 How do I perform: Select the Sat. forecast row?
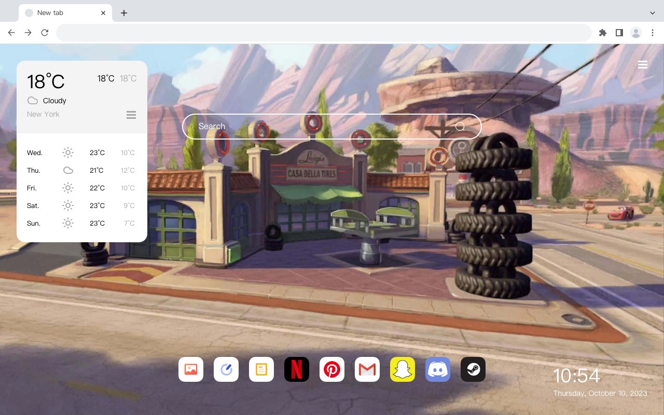pyautogui.click(x=81, y=205)
